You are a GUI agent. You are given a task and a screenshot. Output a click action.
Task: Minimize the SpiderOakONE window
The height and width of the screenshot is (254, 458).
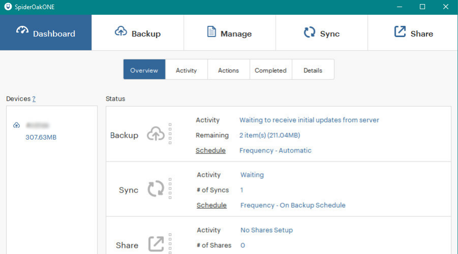coord(399,7)
